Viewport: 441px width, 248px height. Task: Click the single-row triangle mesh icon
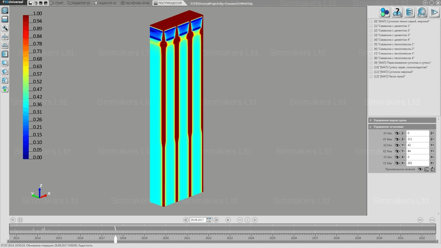(5, 37)
